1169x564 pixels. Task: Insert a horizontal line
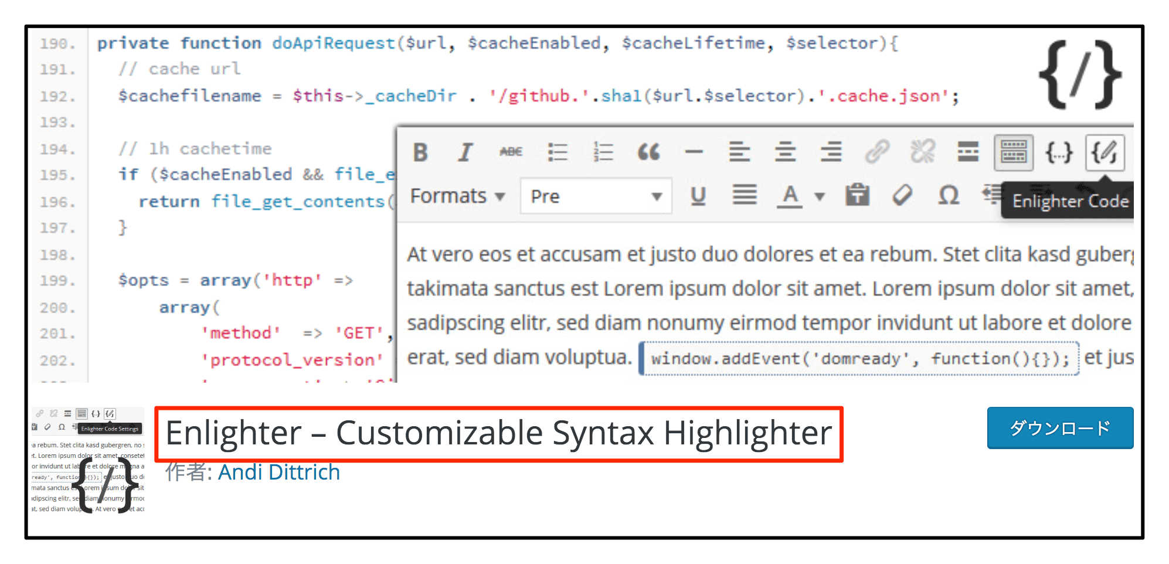(694, 152)
